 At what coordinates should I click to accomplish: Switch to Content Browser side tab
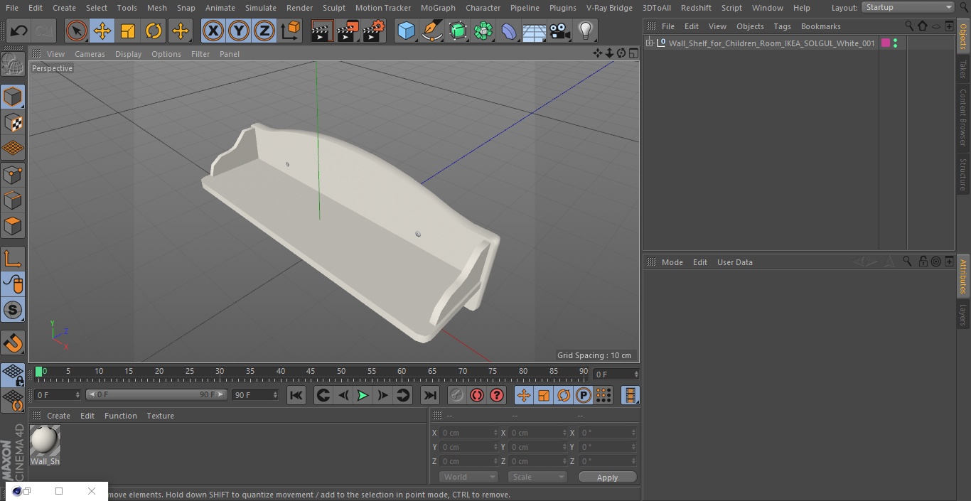[963, 117]
